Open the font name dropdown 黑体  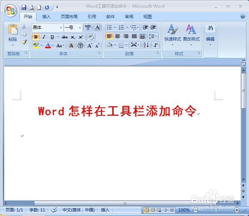[61, 28]
